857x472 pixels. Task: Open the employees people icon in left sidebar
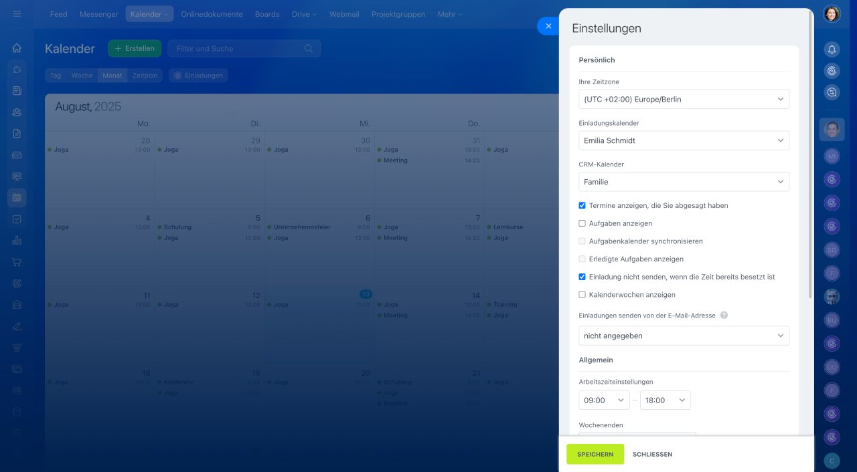click(x=17, y=112)
